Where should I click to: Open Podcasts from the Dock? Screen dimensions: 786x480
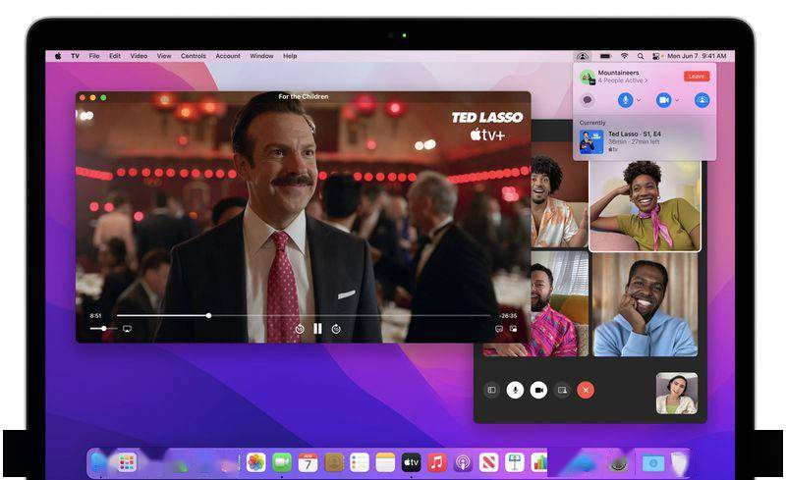(x=463, y=462)
